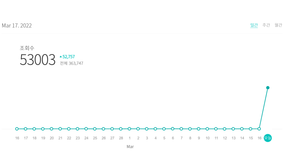Switch to the 일간 daily view tab
293x158 pixels.
tap(254, 25)
